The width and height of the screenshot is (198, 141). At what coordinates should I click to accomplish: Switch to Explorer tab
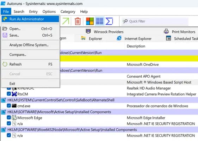[92, 38]
